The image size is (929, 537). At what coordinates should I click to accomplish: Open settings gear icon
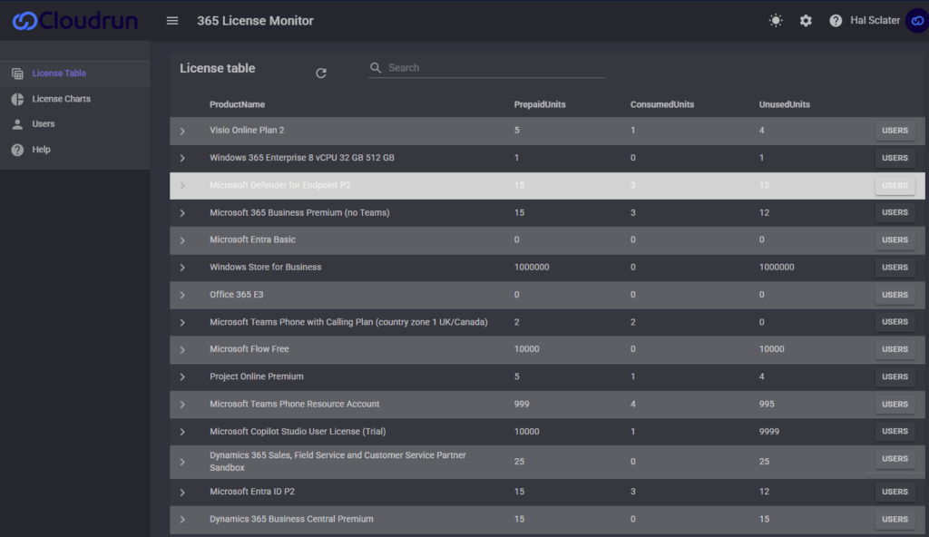tap(806, 21)
